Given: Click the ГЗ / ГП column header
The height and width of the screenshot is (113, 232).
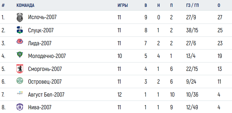Looking at the screenshot, I should click(192, 6).
